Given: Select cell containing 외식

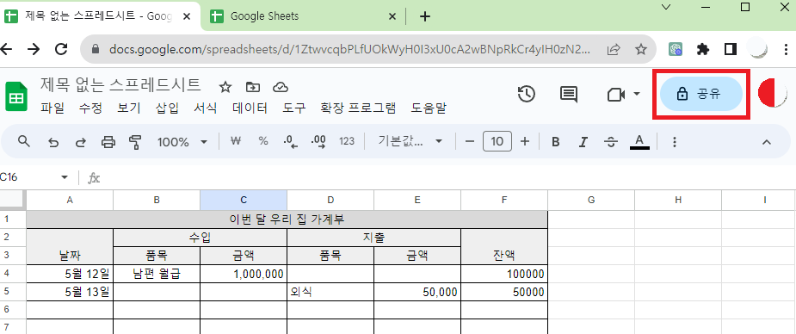Looking at the screenshot, I should click(x=330, y=293).
